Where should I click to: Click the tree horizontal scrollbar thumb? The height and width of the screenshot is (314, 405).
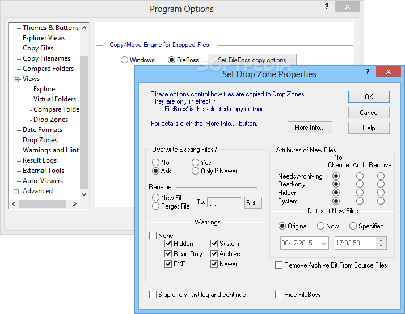(x=42, y=204)
